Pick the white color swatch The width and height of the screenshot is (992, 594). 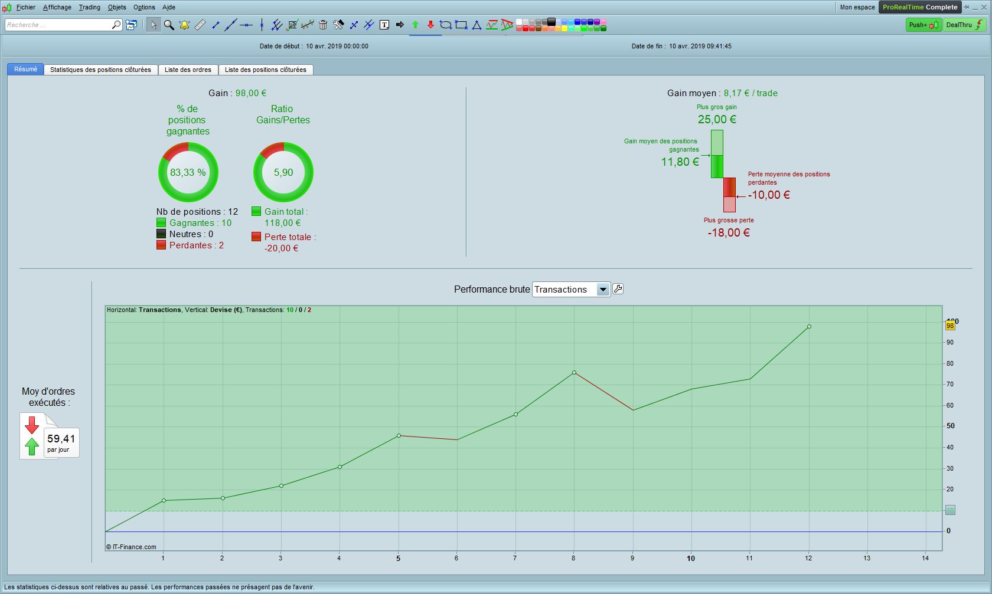click(519, 22)
